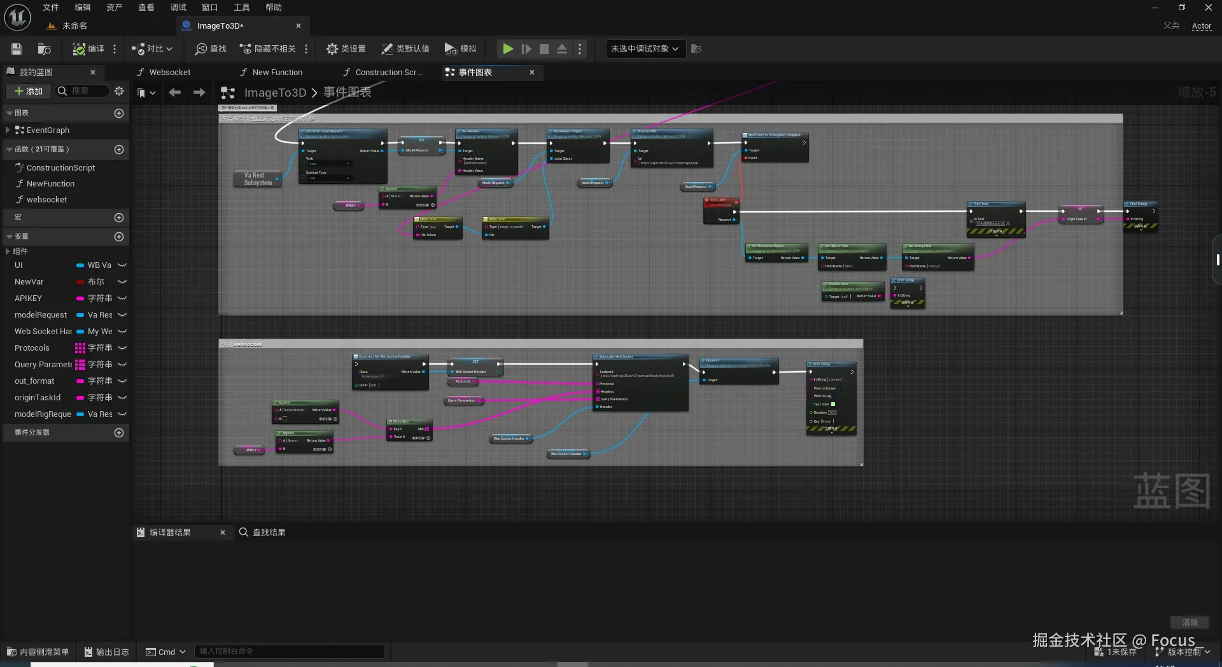Collapse the 图表 graphs section
This screenshot has width=1222, height=667.
tap(10, 113)
